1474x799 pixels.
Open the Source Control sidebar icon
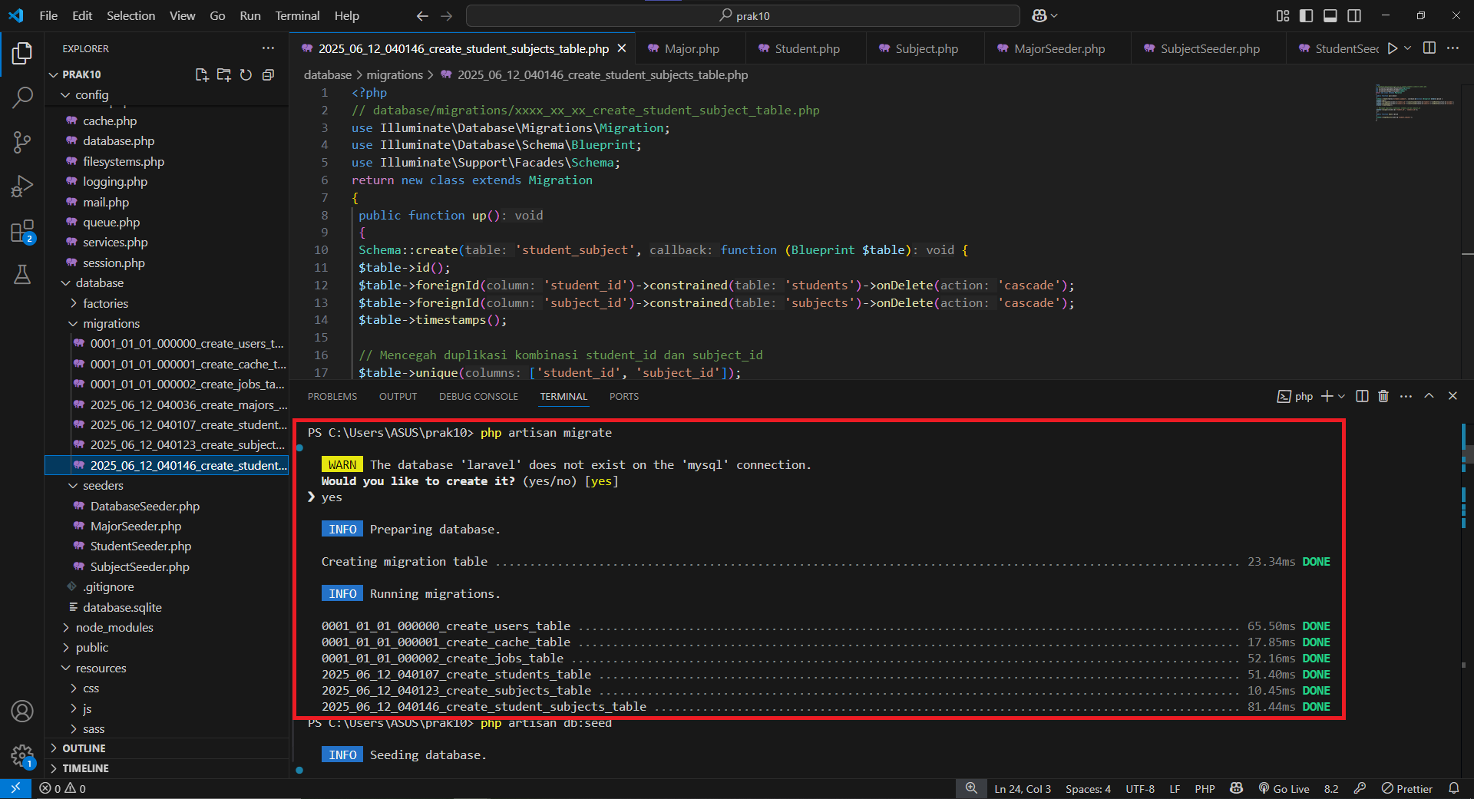pyautogui.click(x=22, y=142)
